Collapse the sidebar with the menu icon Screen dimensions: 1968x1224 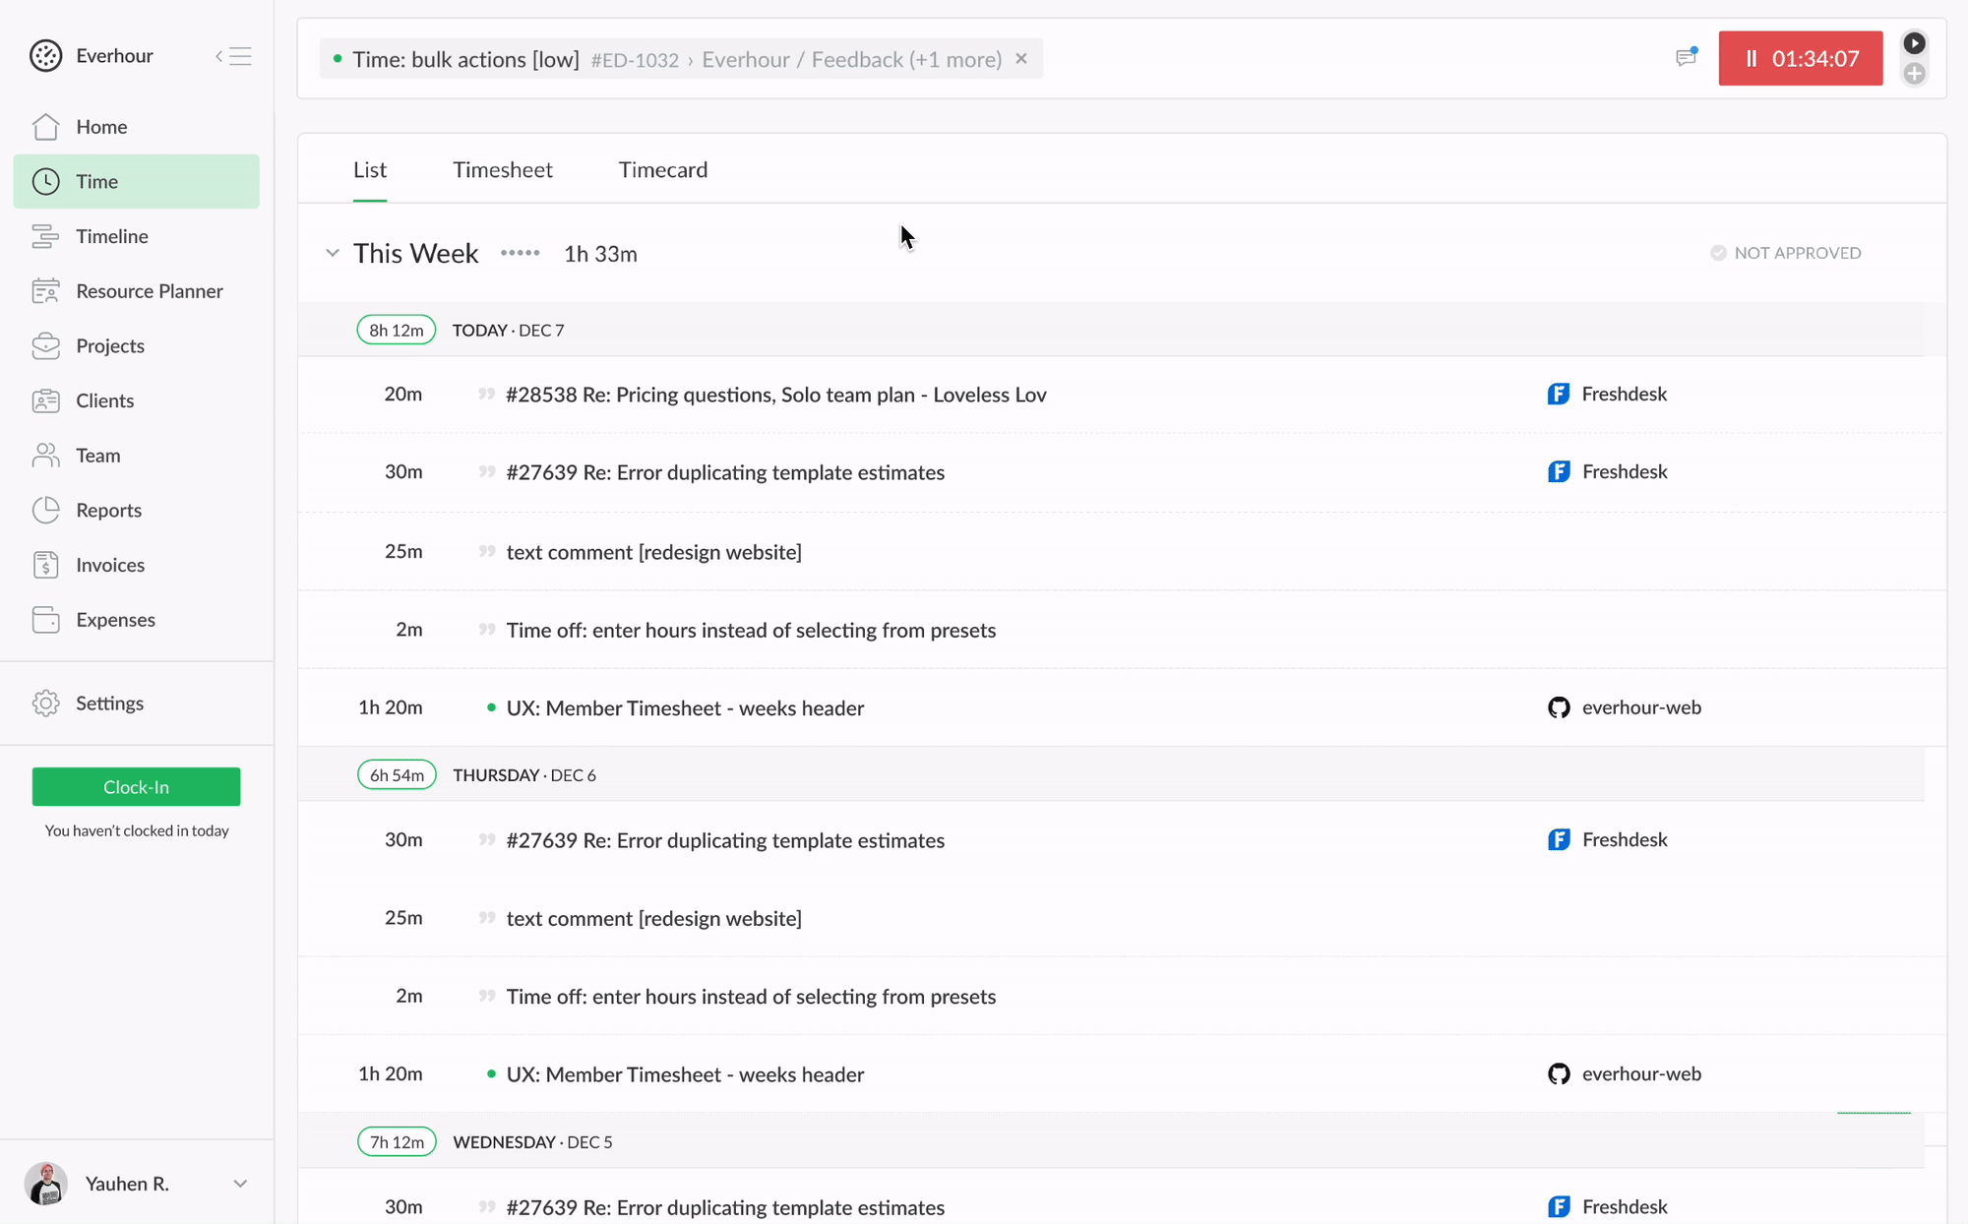pos(234,56)
